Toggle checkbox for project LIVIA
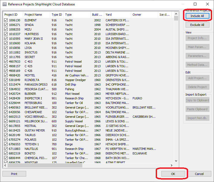214x182 pixels. point(6,48)
